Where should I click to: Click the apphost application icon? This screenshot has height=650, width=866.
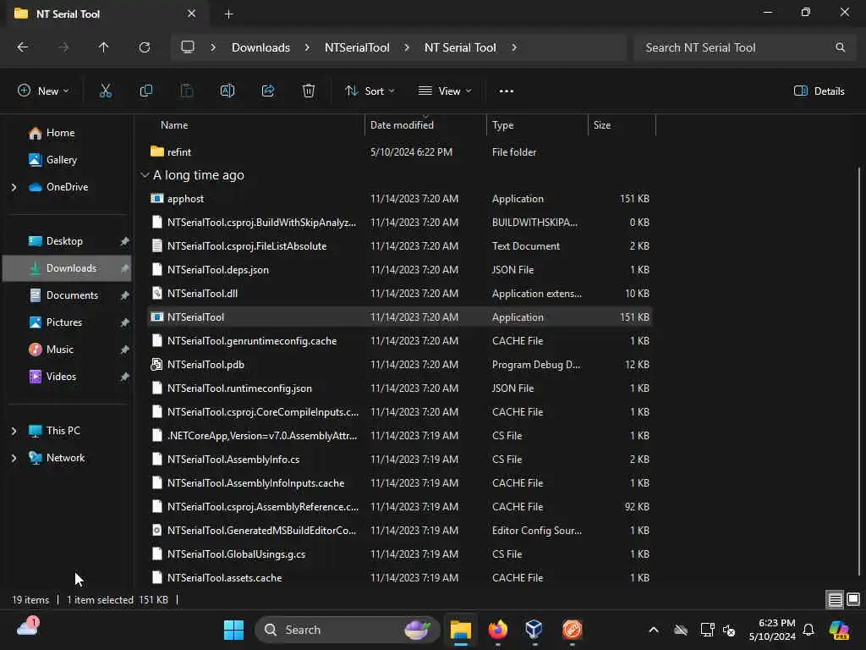156,198
